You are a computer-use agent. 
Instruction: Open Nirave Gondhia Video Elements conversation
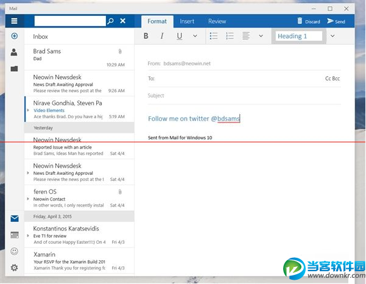(x=79, y=109)
